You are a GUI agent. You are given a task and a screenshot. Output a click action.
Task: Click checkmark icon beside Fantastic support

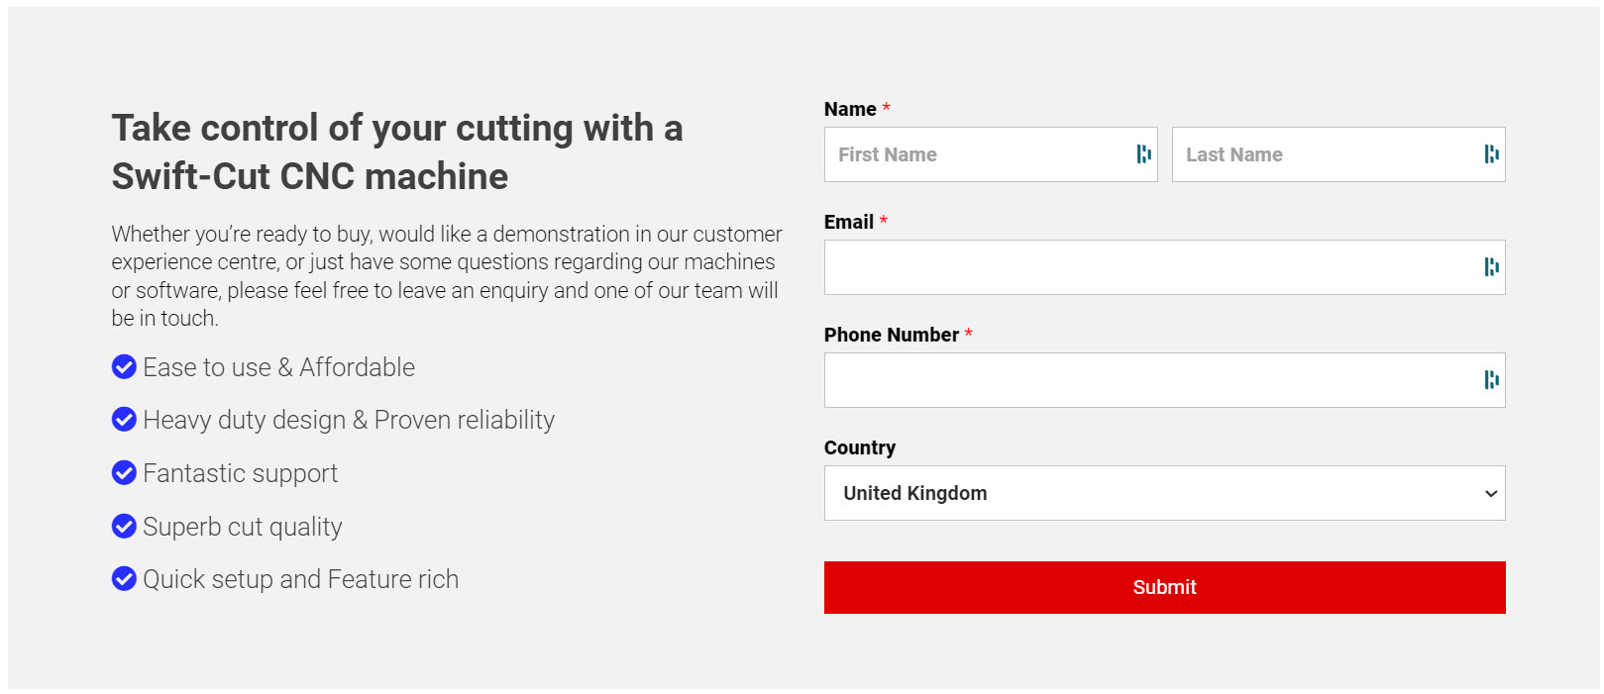click(124, 473)
